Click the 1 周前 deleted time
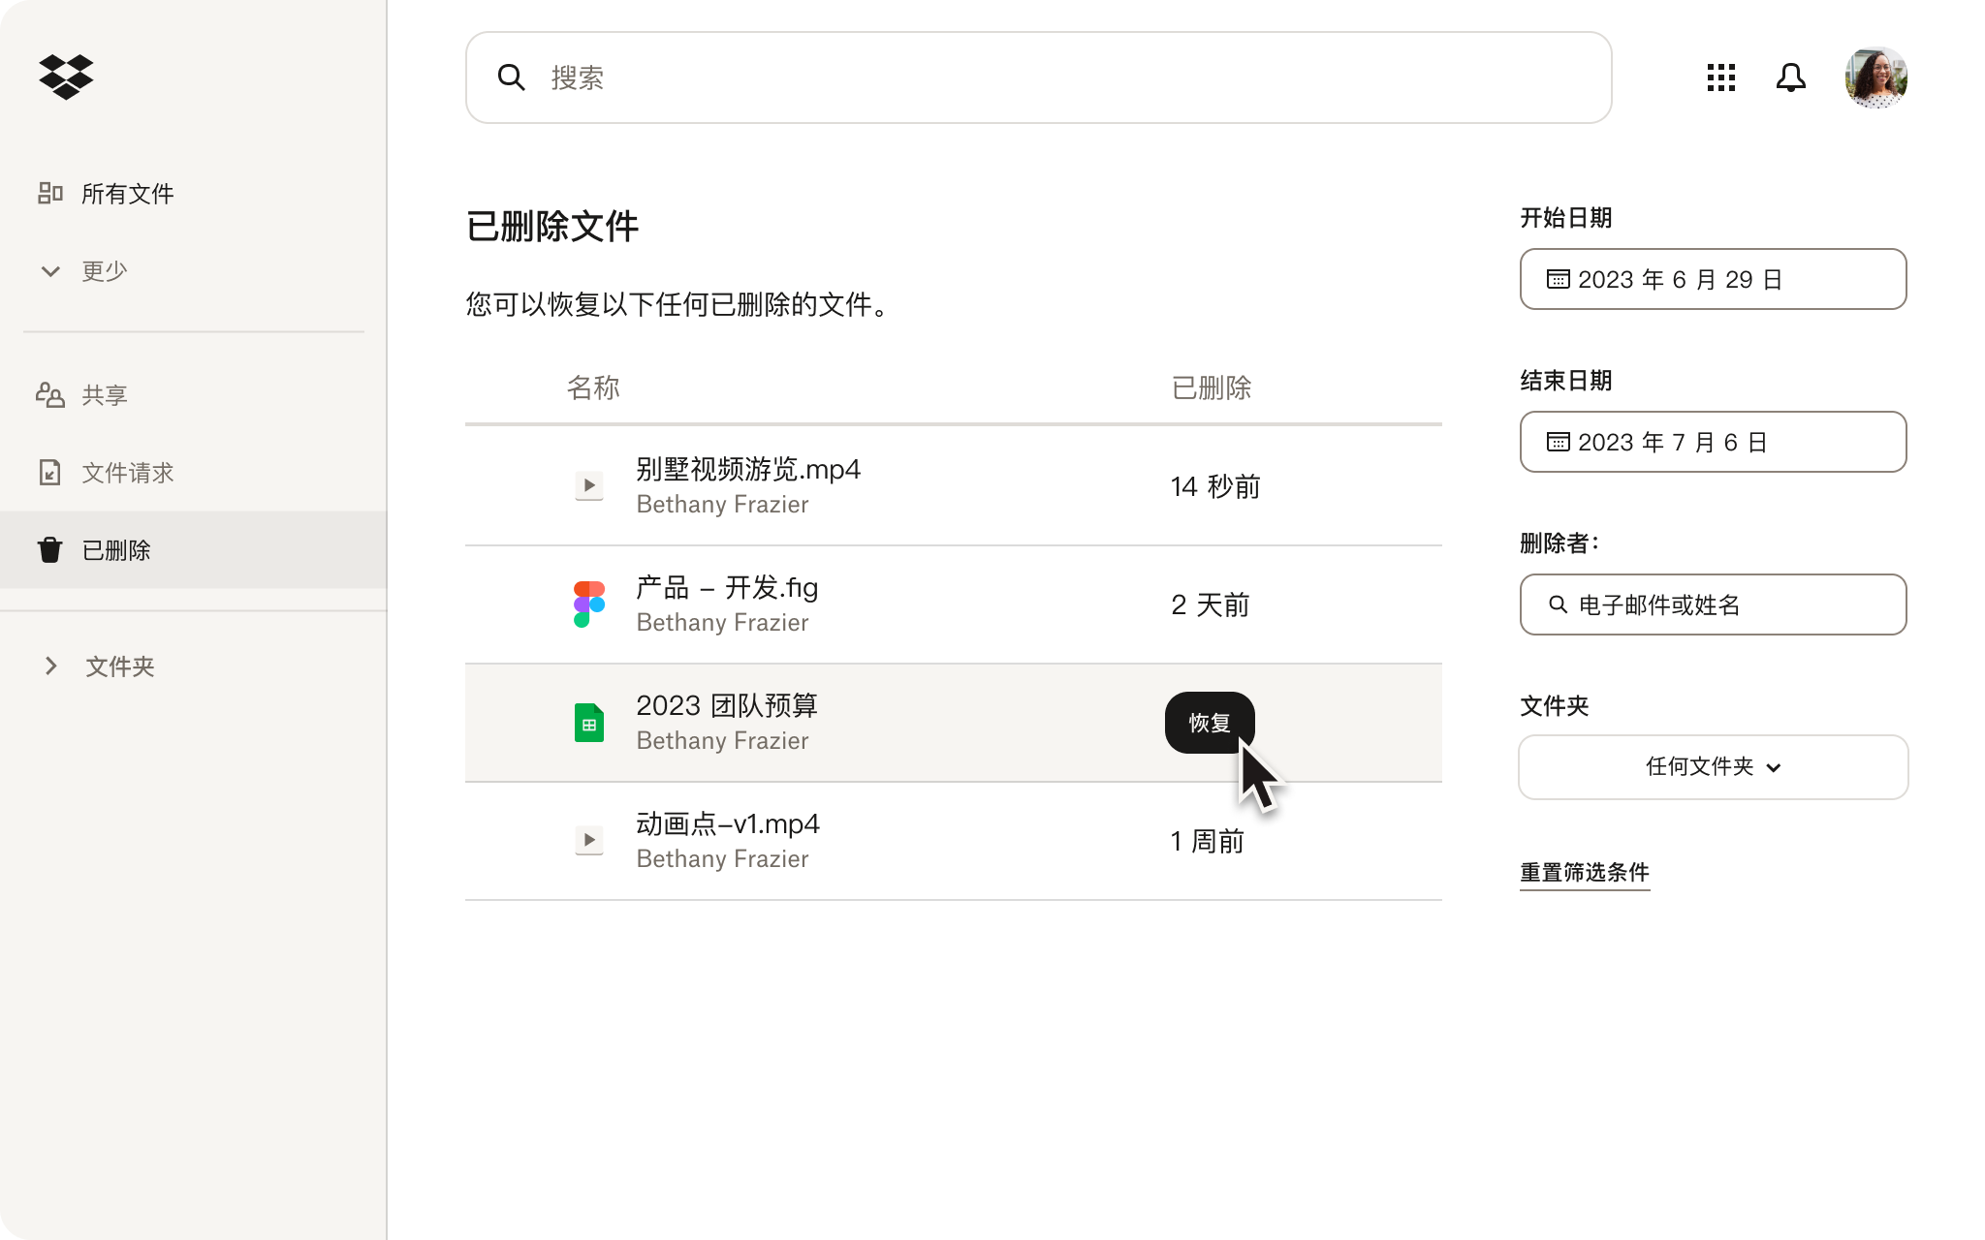The height and width of the screenshot is (1240, 1985). pyautogui.click(x=1208, y=841)
